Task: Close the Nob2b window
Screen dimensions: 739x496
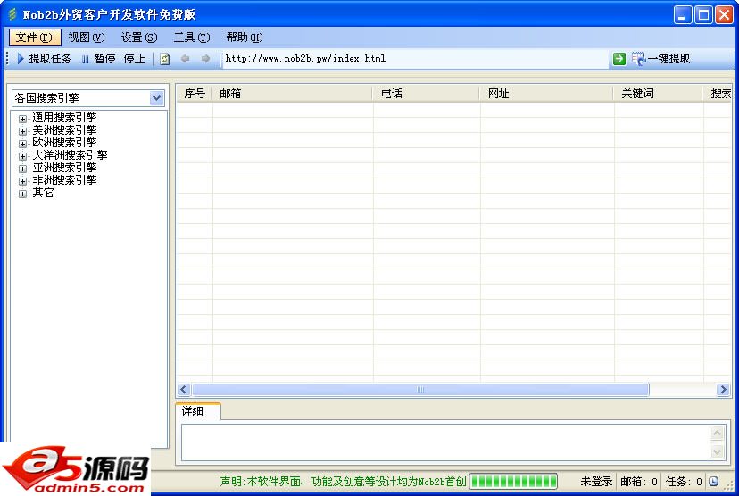Action: (724, 15)
